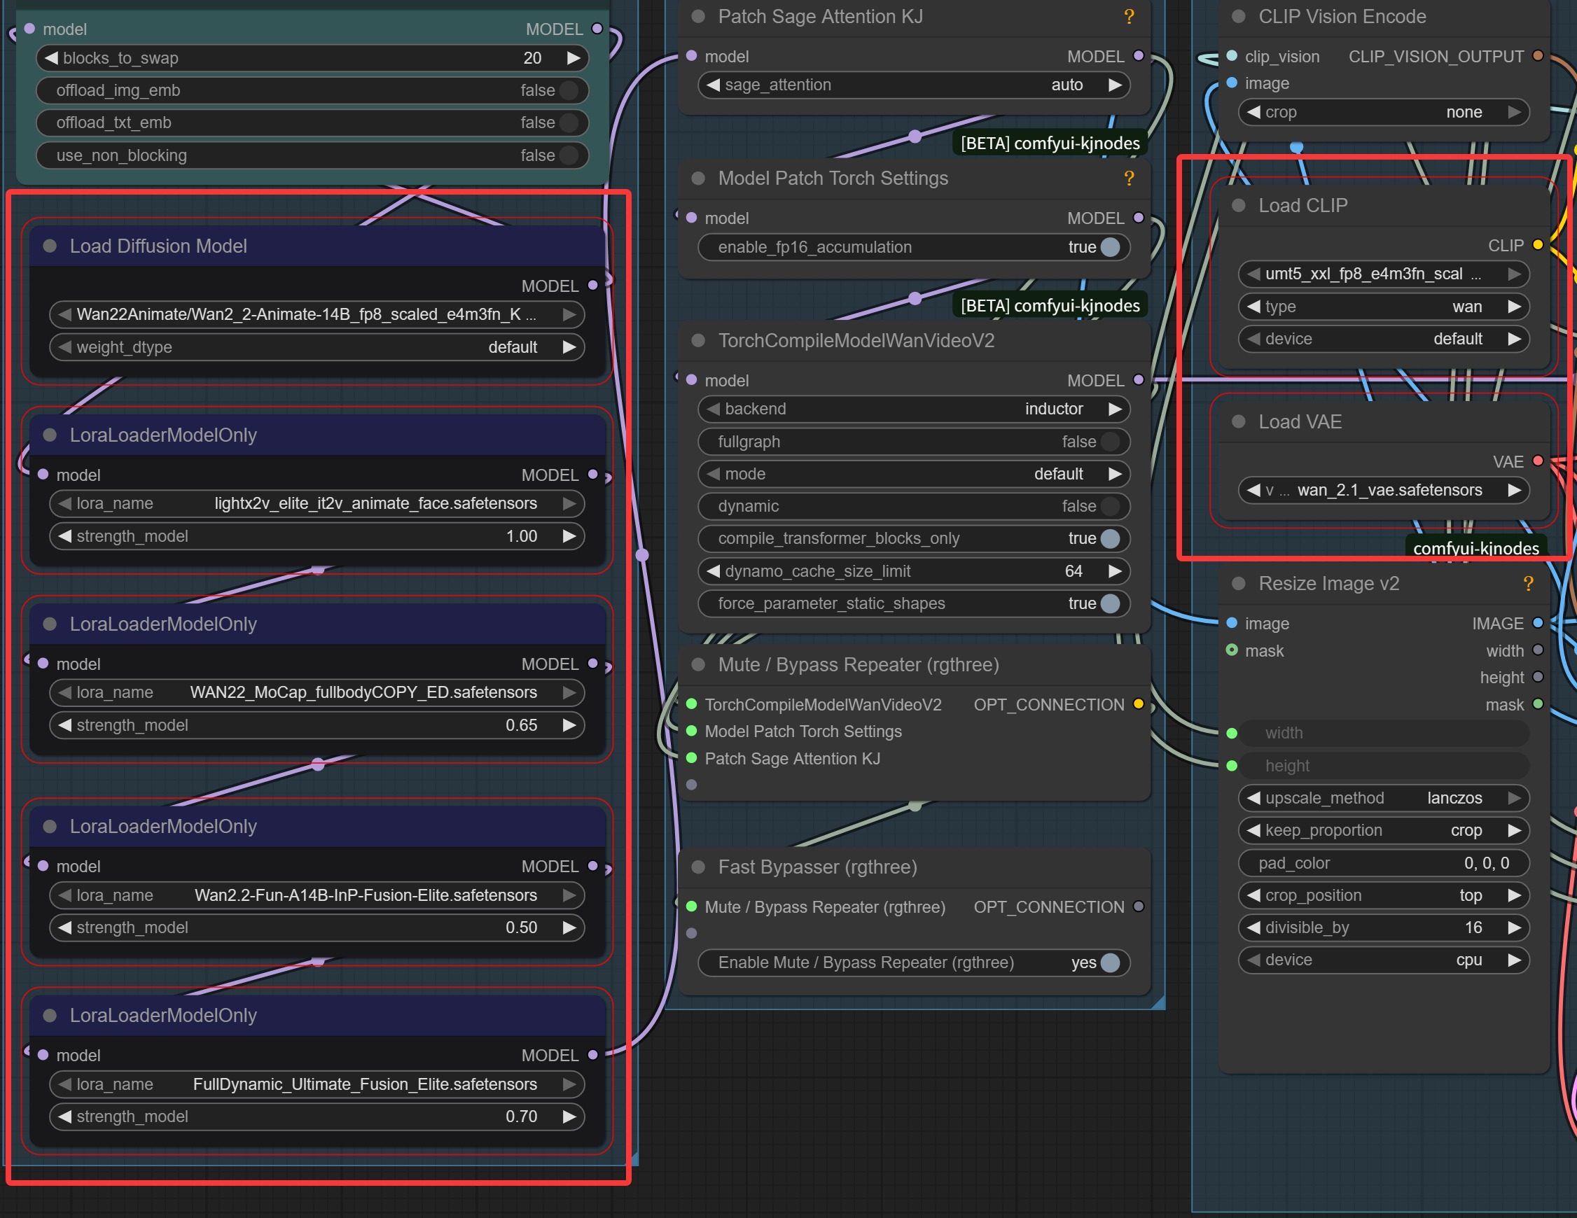Open the upscale_method lanczos dropdown
The image size is (1577, 1218).
(1383, 798)
